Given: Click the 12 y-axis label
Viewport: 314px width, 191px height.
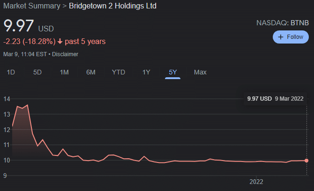Looking at the screenshot, I should tap(7, 130).
